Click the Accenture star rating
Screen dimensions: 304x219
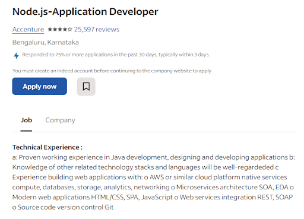point(60,30)
